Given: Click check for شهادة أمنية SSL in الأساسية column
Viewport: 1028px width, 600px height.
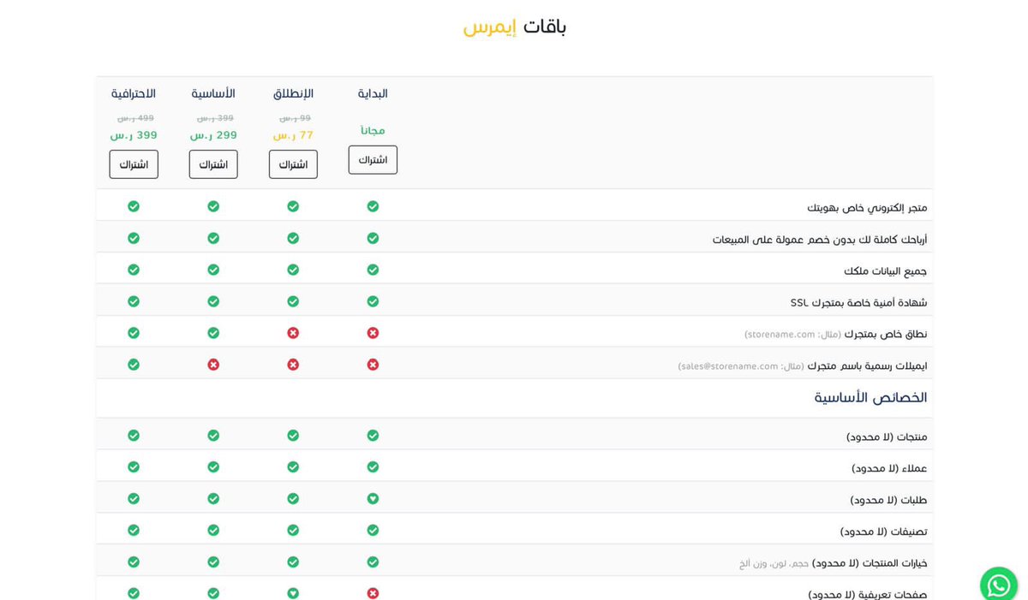Looking at the screenshot, I should tap(213, 301).
